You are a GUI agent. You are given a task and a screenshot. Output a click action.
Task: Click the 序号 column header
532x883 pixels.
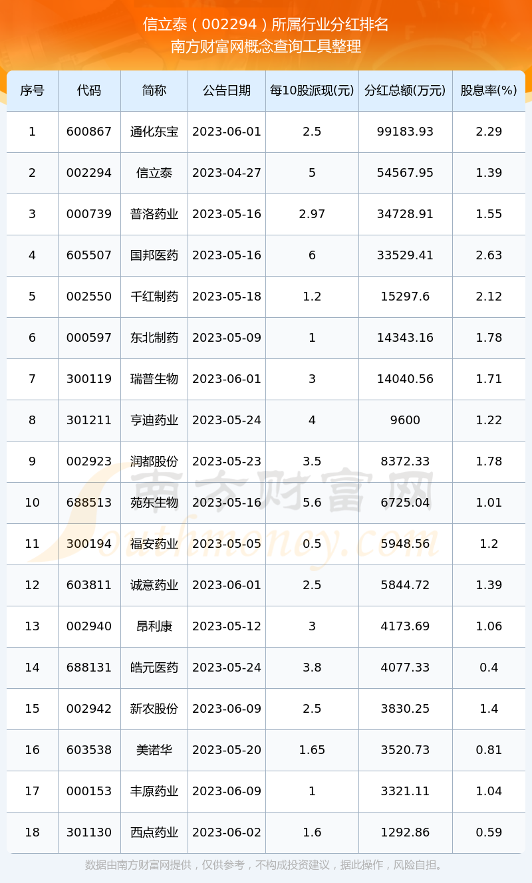(x=32, y=90)
